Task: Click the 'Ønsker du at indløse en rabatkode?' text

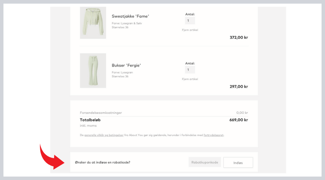Action: (x=102, y=162)
